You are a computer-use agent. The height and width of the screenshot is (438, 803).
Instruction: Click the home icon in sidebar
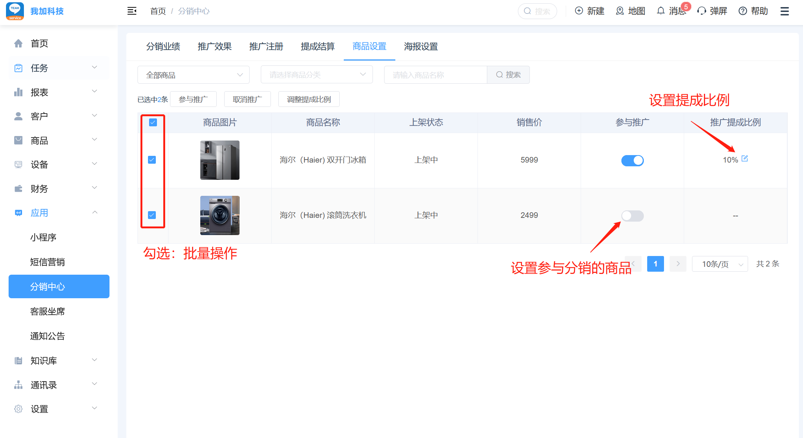18,44
